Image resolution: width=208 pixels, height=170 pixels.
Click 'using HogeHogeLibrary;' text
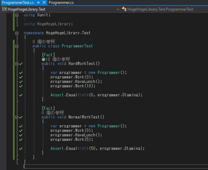[x=48, y=24]
